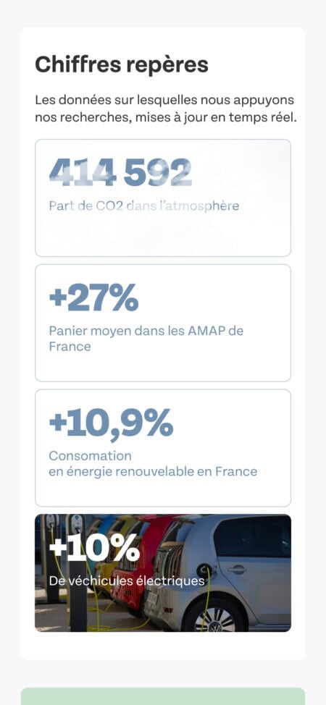This screenshot has width=326, height=705.
Task: Click the green banner at page bottom
Action: 162,696
